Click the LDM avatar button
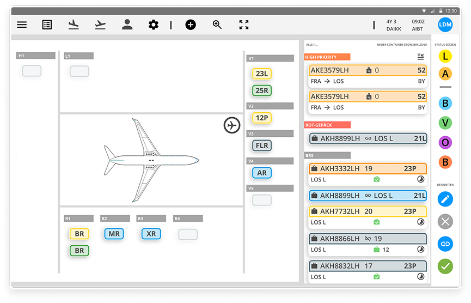471x303 pixels. click(x=445, y=25)
